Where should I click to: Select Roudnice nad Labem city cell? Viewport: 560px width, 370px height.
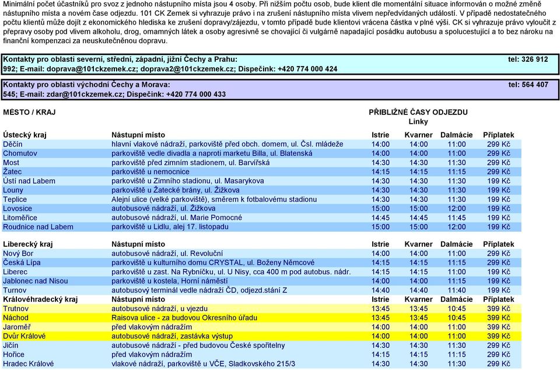tap(38, 227)
